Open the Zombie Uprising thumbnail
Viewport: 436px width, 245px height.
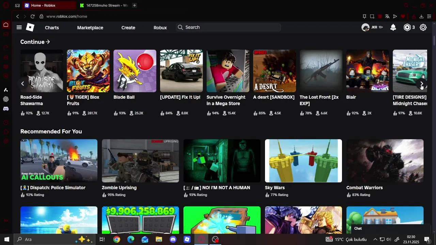[140, 161]
